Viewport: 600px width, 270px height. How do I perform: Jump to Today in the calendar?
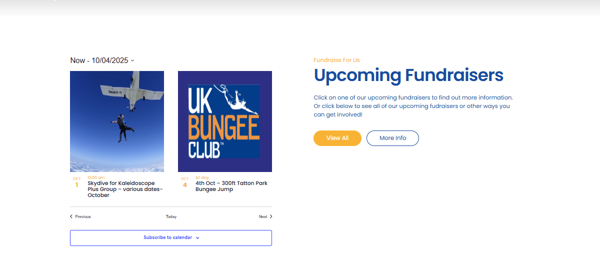(171, 216)
